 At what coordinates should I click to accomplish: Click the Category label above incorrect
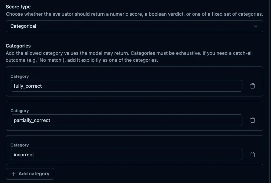coord(19,145)
